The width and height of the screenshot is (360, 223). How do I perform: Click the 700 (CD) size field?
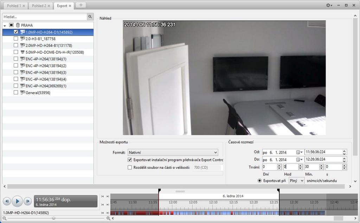(207, 168)
